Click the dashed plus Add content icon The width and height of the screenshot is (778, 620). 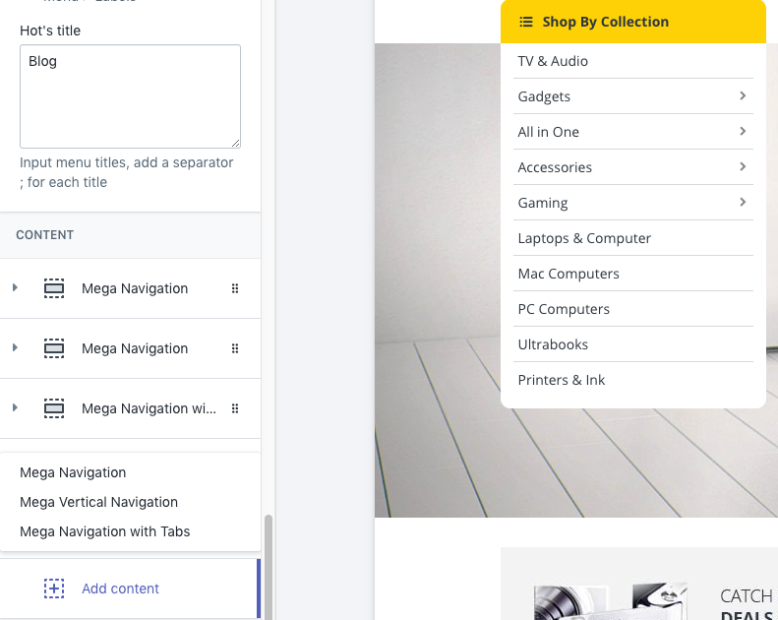[x=54, y=589]
